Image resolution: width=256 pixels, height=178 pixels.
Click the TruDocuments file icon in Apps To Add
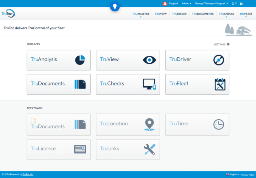click(80, 124)
